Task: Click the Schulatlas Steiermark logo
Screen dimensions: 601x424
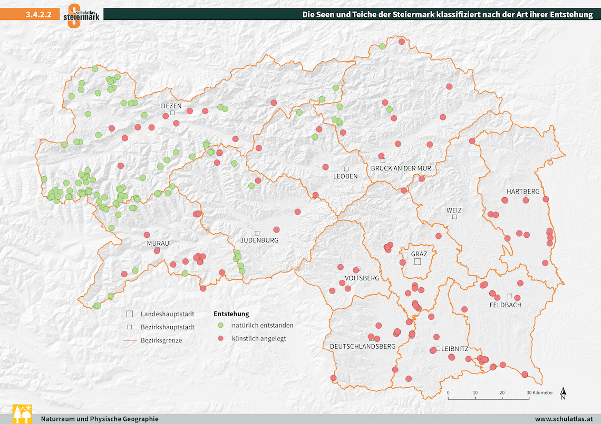Action: [81, 15]
